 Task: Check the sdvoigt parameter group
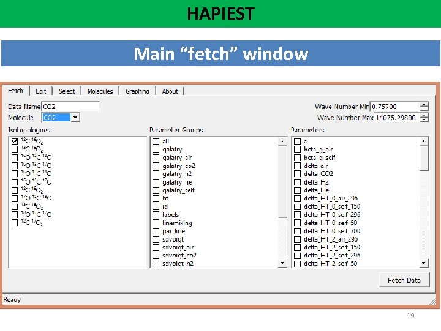[156, 239]
